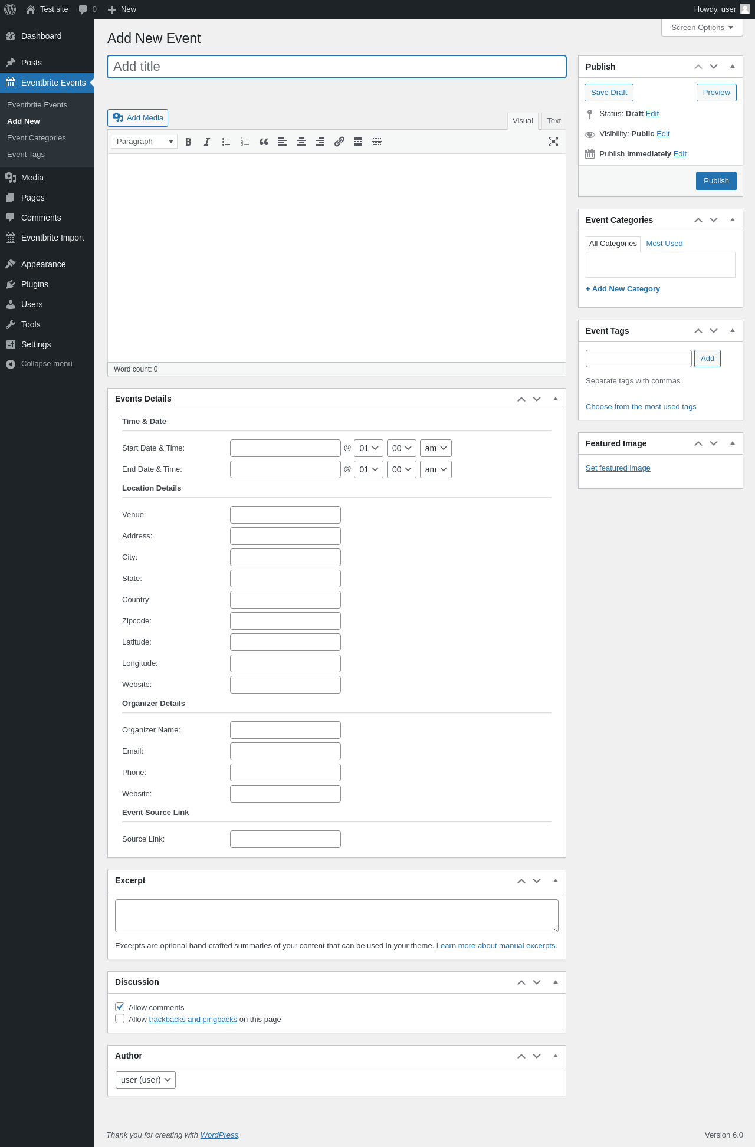Image resolution: width=755 pixels, height=1147 pixels.
Task: Edit the Visibility setting
Action: point(663,134)
